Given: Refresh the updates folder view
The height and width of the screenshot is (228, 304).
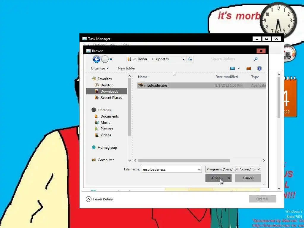Looking at the screenshot, I should click(190, 59).
